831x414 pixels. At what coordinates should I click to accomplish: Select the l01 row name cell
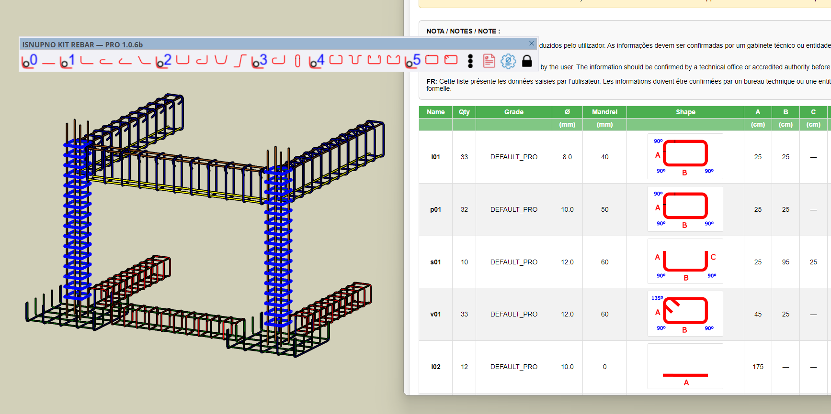coord(435,157)
